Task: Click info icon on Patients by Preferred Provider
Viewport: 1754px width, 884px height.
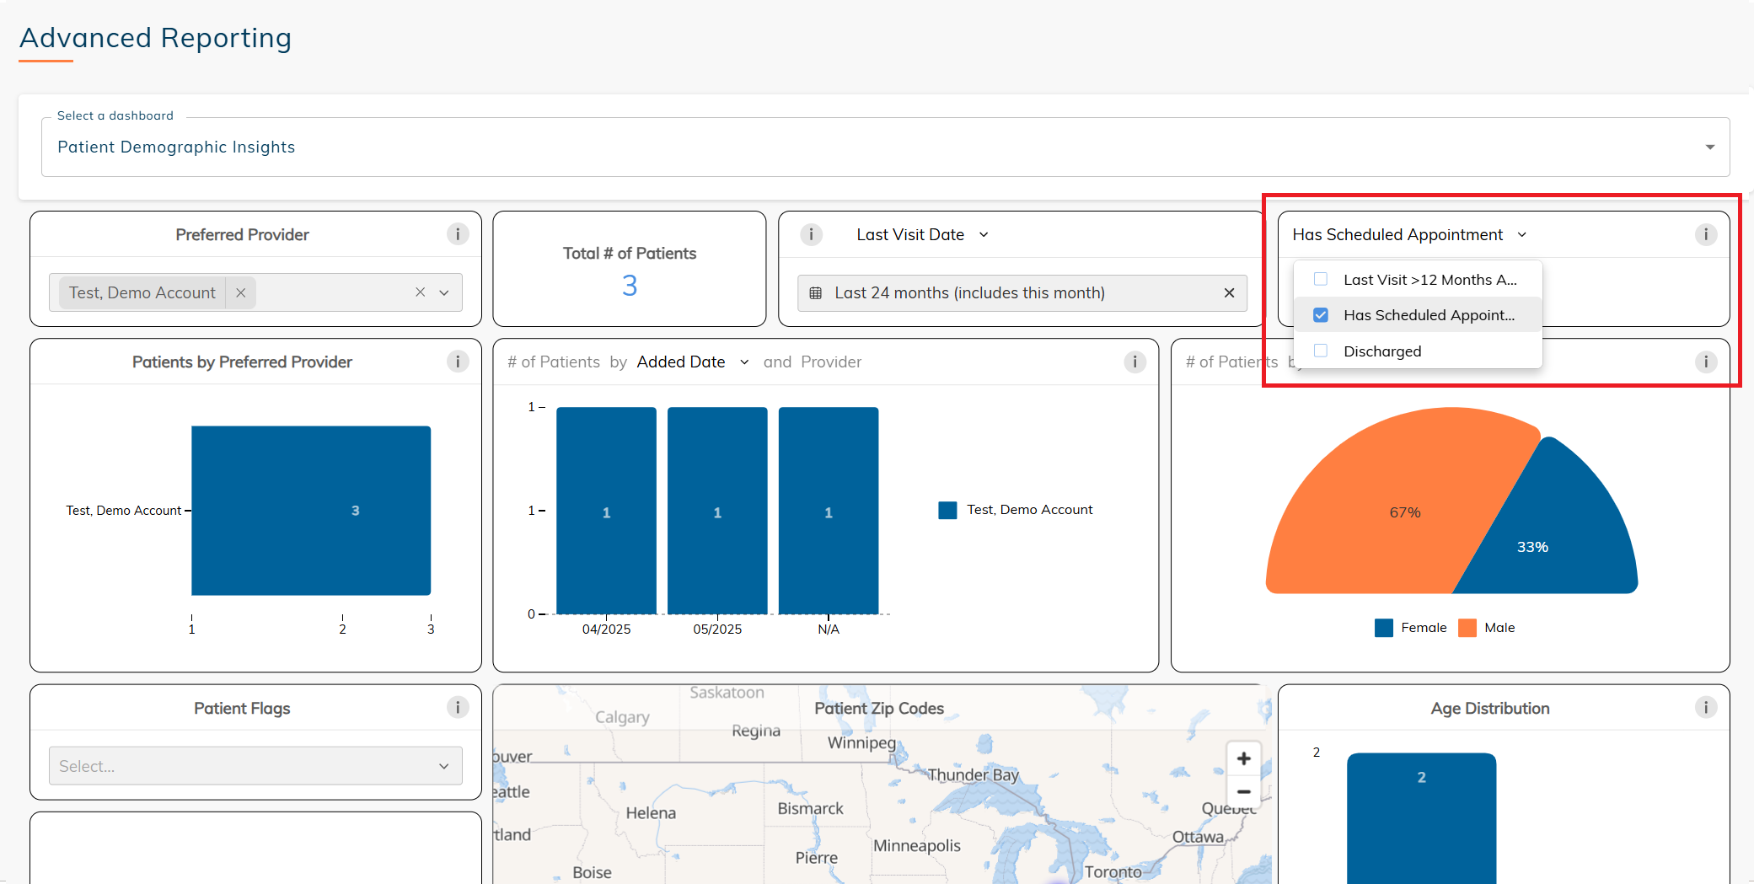Action: tap(458, 362)
